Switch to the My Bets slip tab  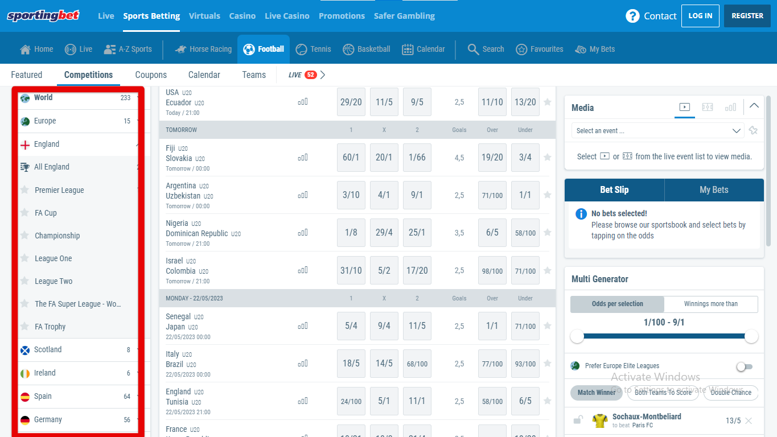pos(714,190)
